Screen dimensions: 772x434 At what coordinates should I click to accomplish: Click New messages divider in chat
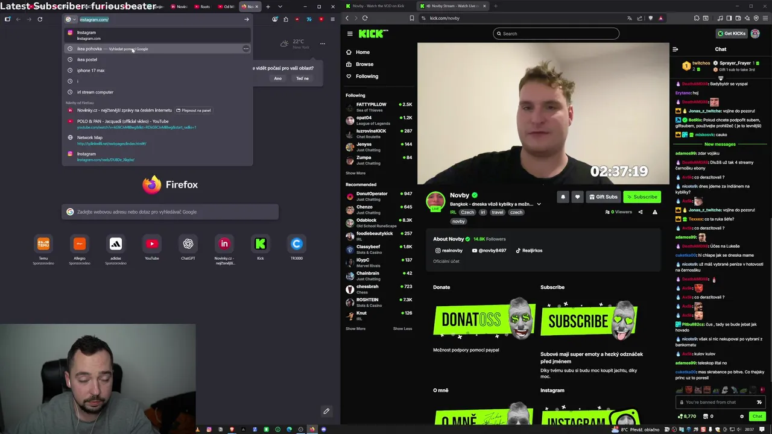click(720, 145)
